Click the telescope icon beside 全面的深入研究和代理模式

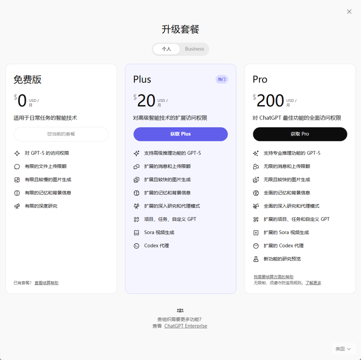click(x=256, y=206)
